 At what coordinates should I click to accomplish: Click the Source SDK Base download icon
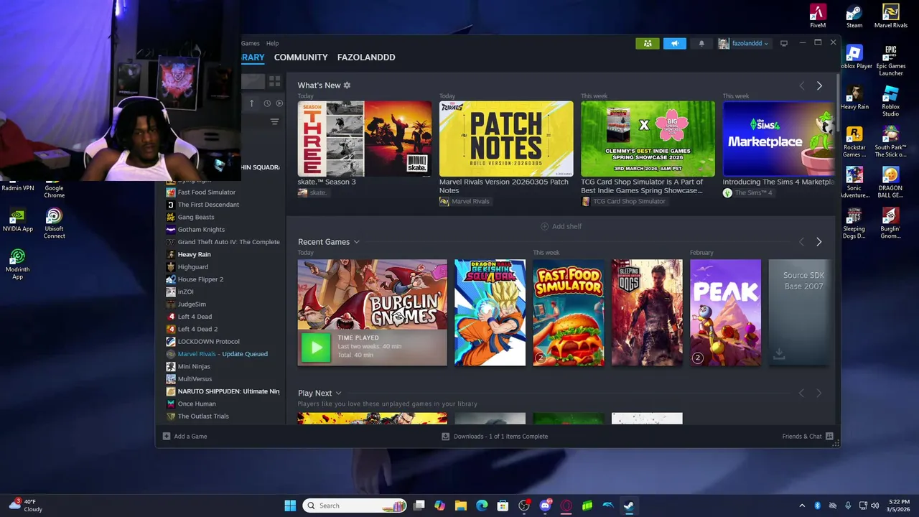click(779, 354)
